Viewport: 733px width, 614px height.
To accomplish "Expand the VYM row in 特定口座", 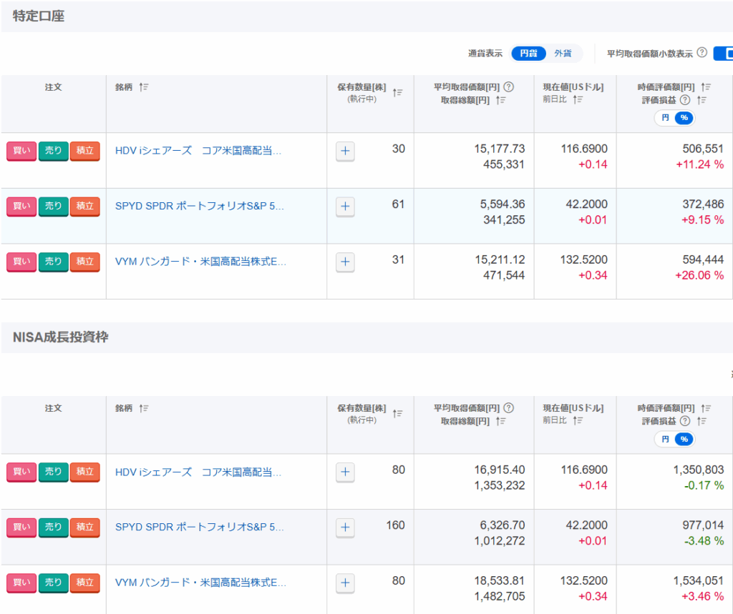I will (345, 262).
